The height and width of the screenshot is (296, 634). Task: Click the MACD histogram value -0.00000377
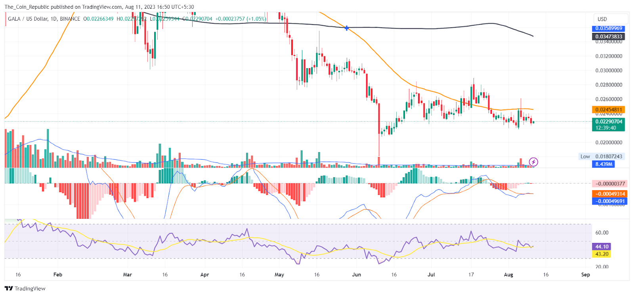pos(609,183)
